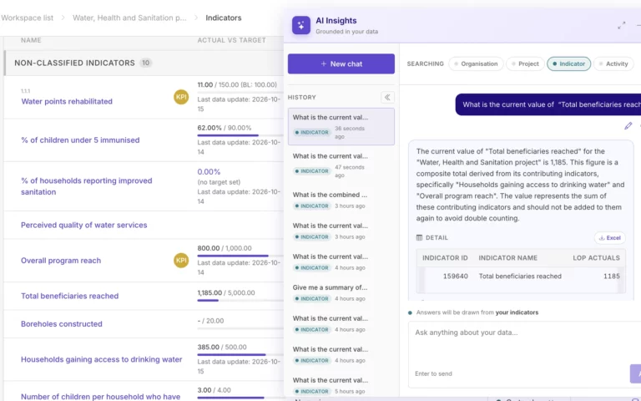
Task: Toggle Project search scope
Action: 525,63
